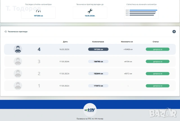Click the 16.05.2026г. inspection validity date
The height and width of the screenshot is (121, 180).
click(90, 16)
